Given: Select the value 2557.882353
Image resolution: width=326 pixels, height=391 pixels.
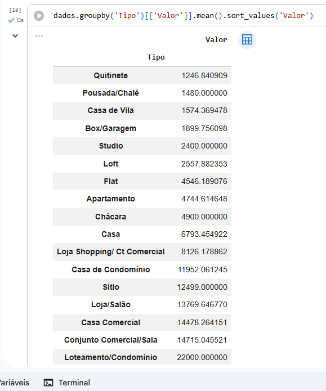Looking at the screenshot, I should click(x=204, y=164).
